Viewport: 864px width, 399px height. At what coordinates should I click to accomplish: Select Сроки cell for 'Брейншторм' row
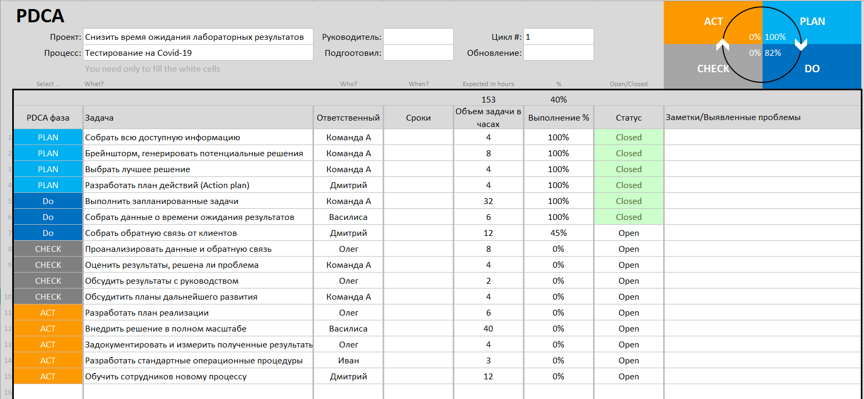[x=418, y=153]
